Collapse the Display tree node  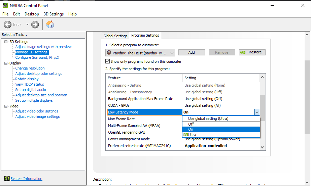click(x=6, y=63)
